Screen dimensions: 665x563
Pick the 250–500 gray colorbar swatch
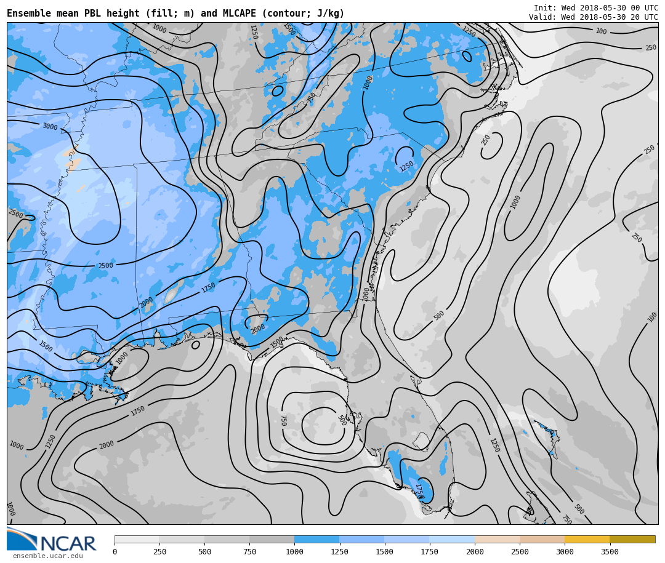182,539
